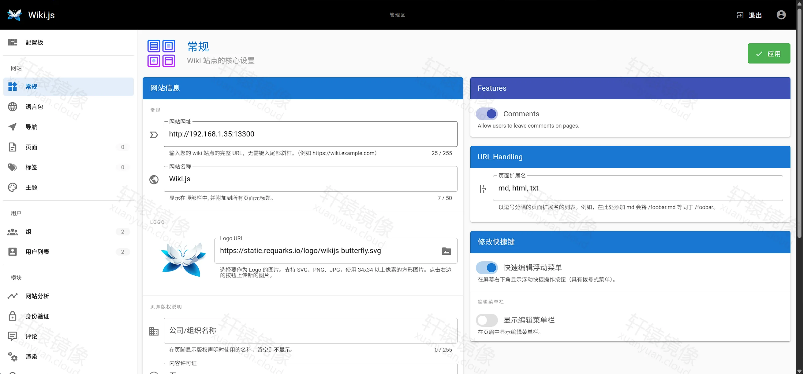Apply settings with the green 应用 button
The width and height of the screenshot is (803, 374).
click(x=769, y=53)
